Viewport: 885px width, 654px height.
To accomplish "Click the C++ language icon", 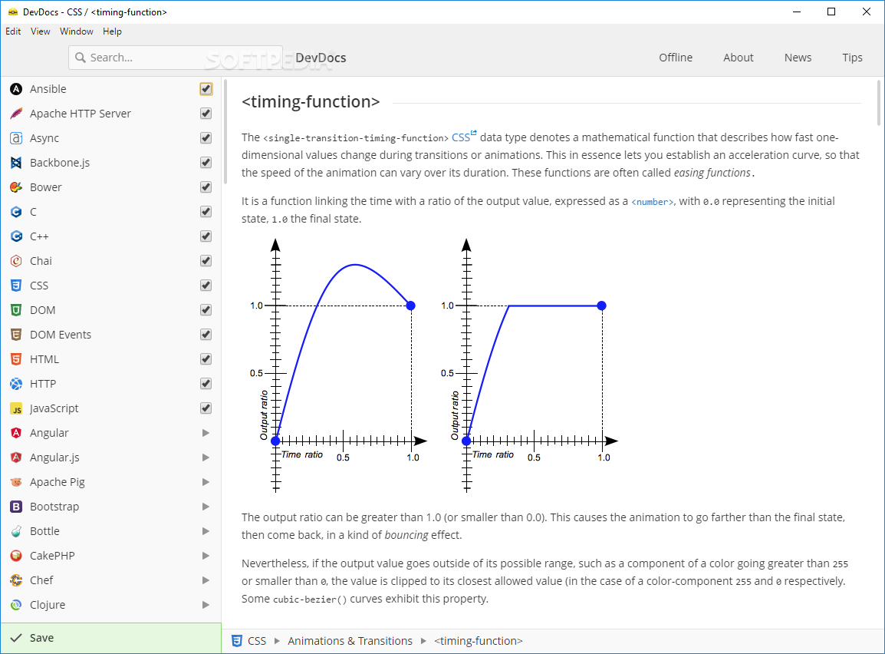I will (16, 236).
